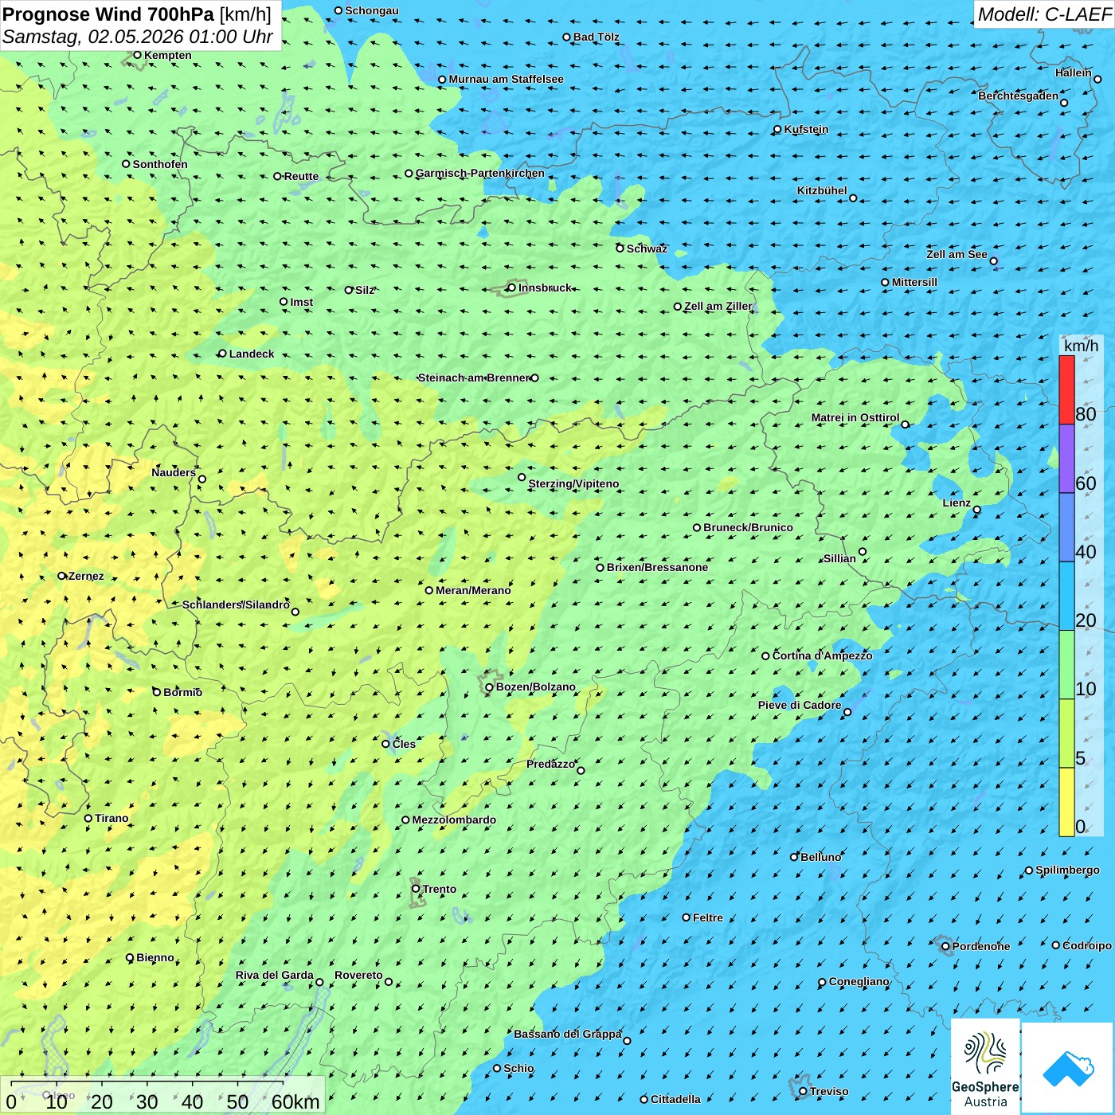Select the green 10–20 km/h legend color

click(1066, 665)
